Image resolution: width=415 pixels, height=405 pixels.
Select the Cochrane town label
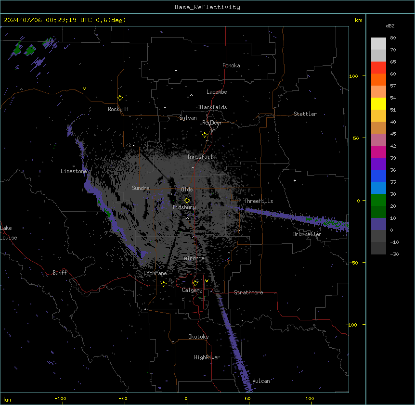click(x=155, y=273)
